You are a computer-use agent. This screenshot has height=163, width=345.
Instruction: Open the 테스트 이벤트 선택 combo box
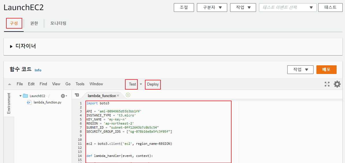[x=288, y=8]
